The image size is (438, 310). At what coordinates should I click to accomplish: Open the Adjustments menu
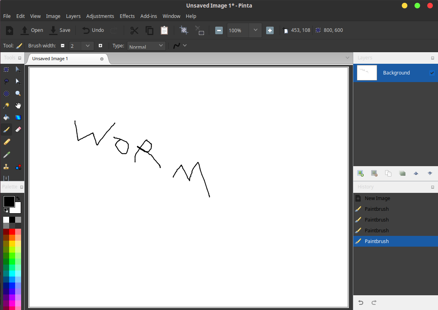point(100,16)
